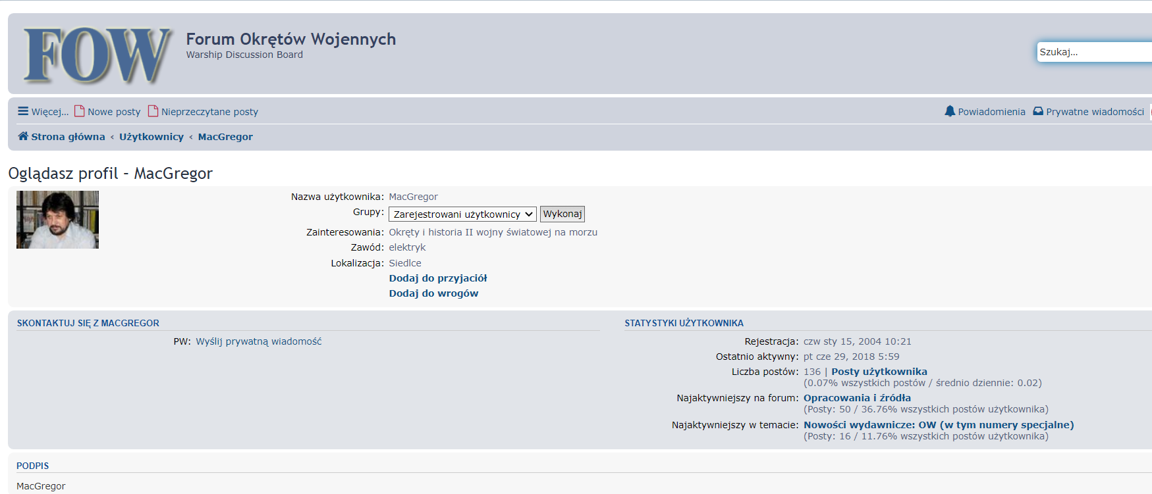The height and width of the screenshot is (494, 1152).
Task: Open the Więcej hamburger menu
Action: [43, 112]
